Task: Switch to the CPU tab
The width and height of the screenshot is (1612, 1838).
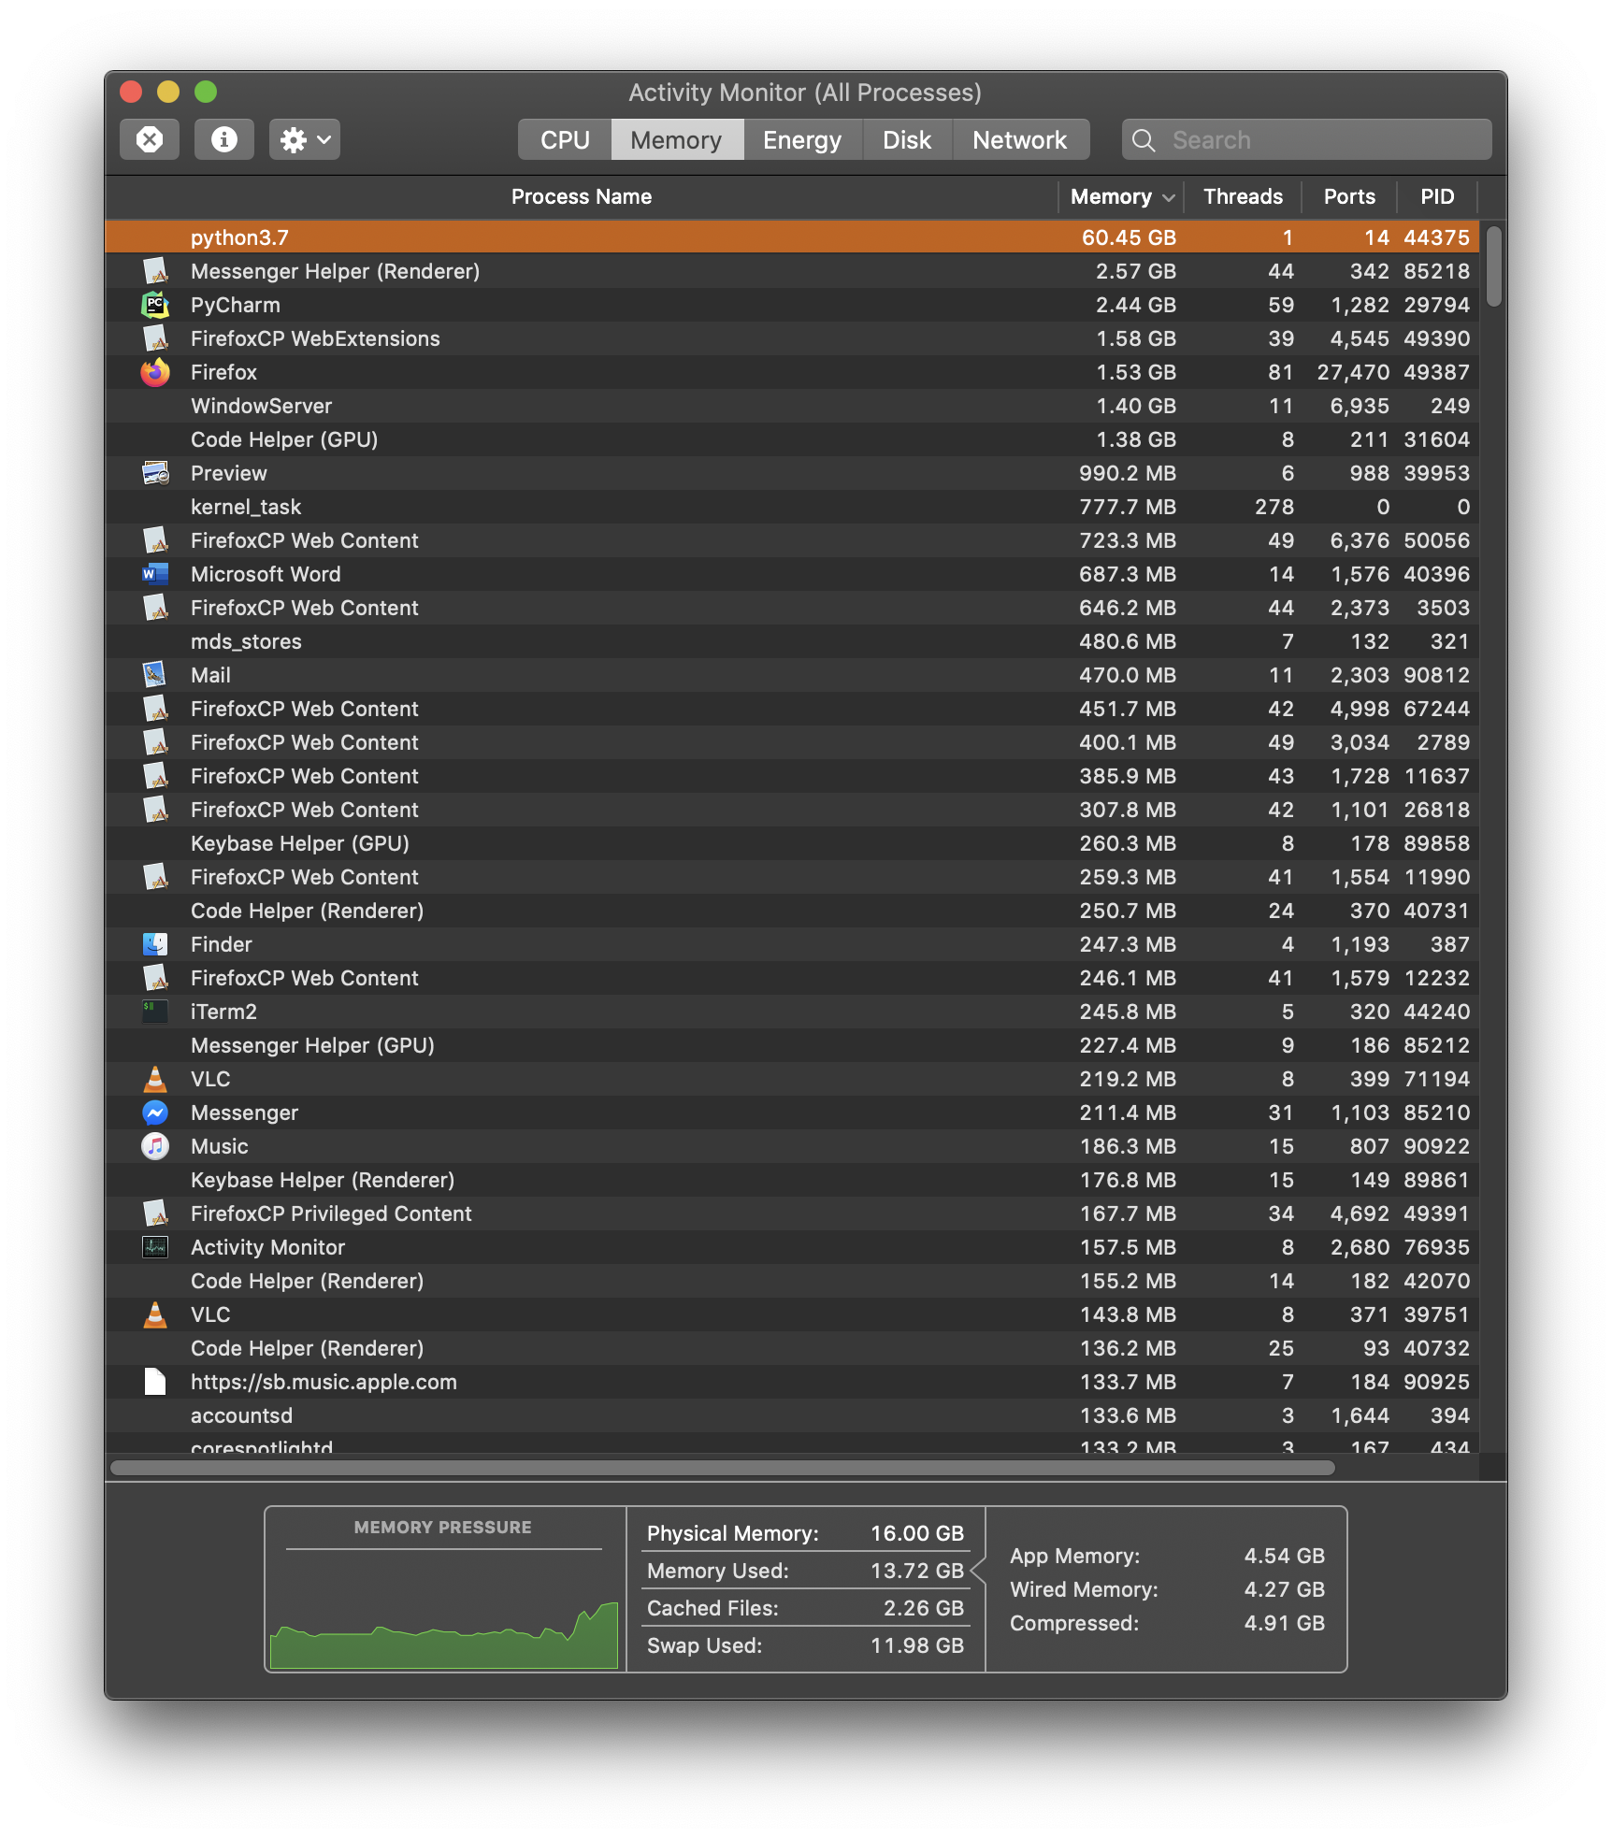Action: [563, 139]
